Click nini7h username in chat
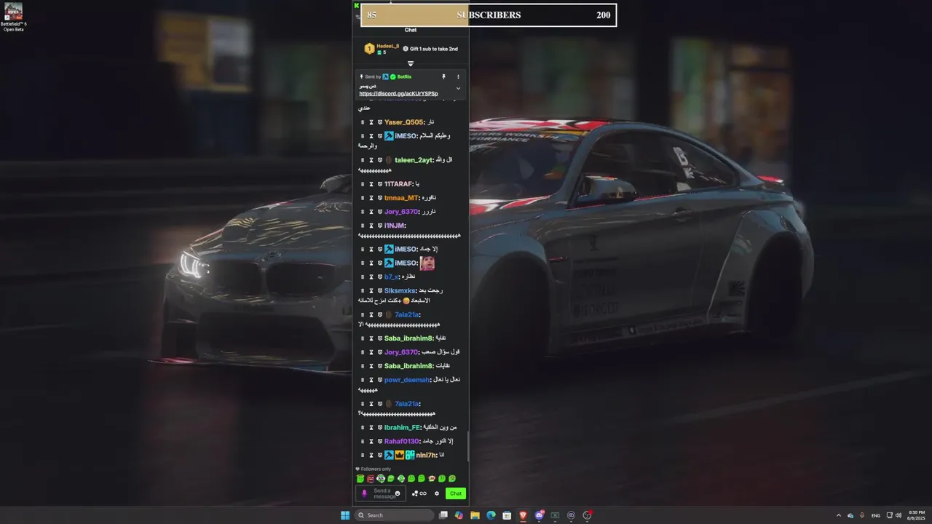932x524 pixels. point(426,455)
